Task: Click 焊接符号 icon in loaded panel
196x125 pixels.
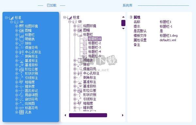Action: pos(22,48)
